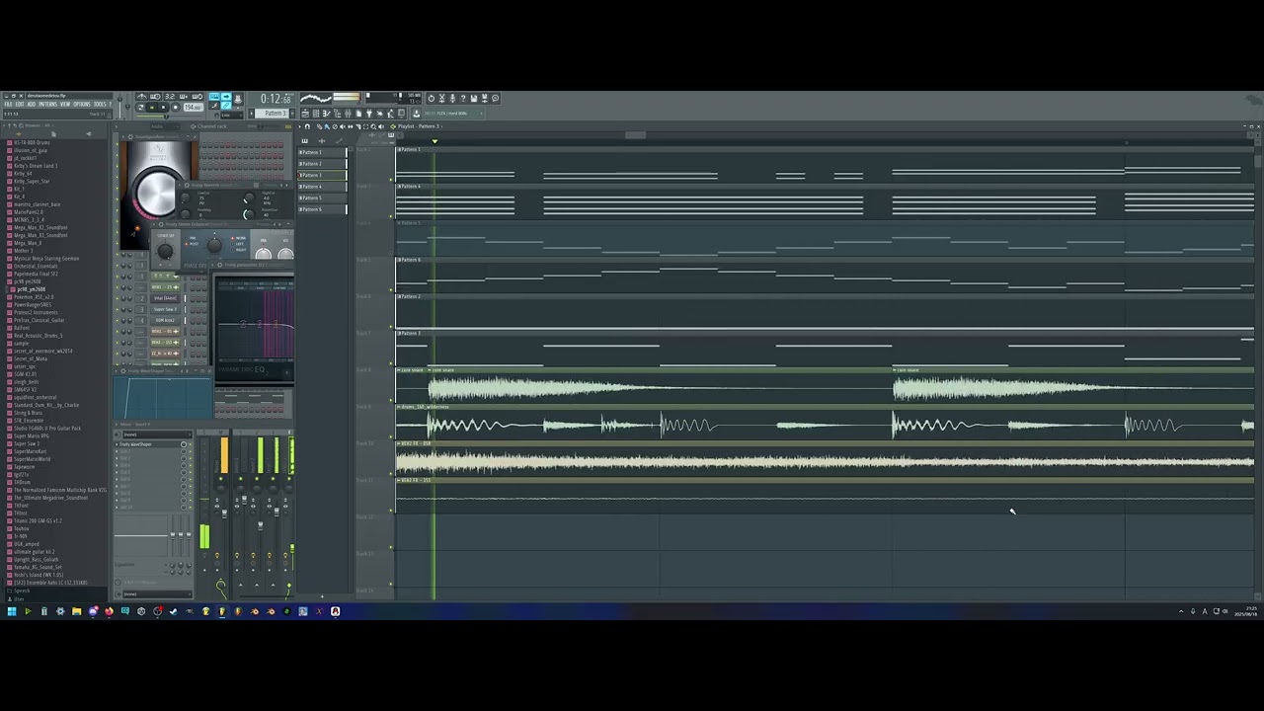Image resolution: width=1264 pixels, height=711 pixels.
Task: Open the OPTIONS menu
Action: click(81, 104)
